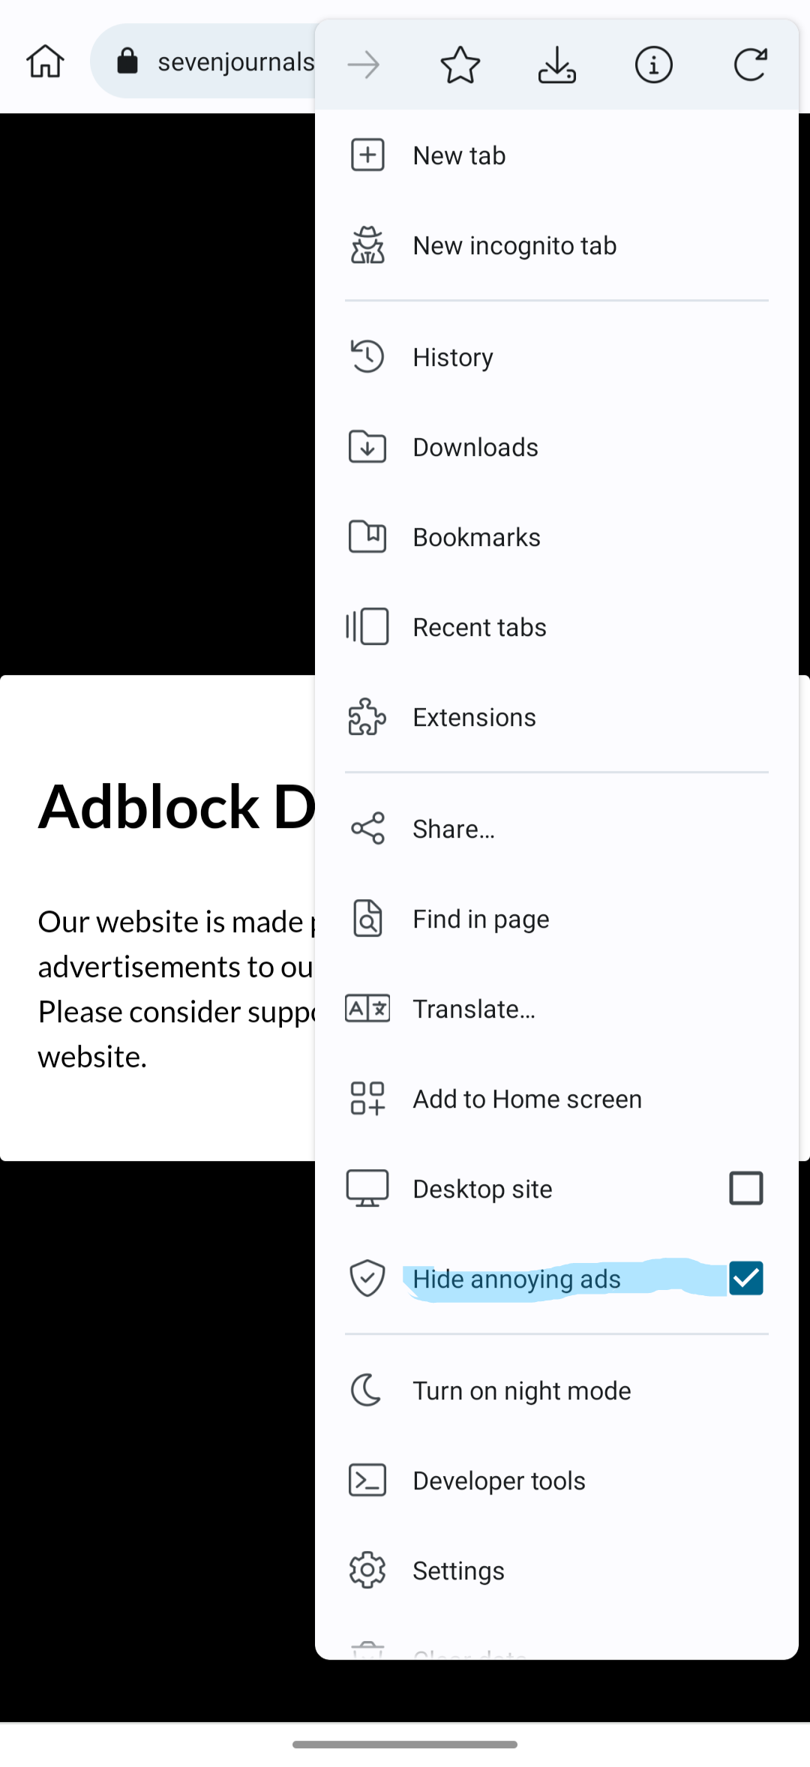
Task: Open Downloads from the menu
Action: pos(475,446)
